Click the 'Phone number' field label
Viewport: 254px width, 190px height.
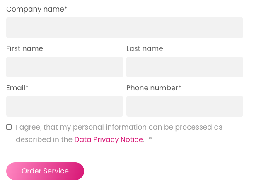point(152,88)
